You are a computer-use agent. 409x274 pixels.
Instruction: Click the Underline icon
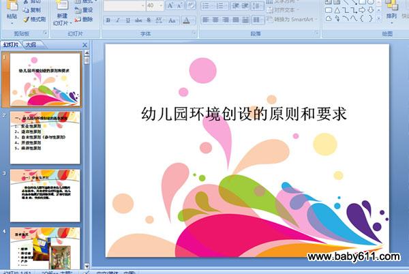point(128,20)
